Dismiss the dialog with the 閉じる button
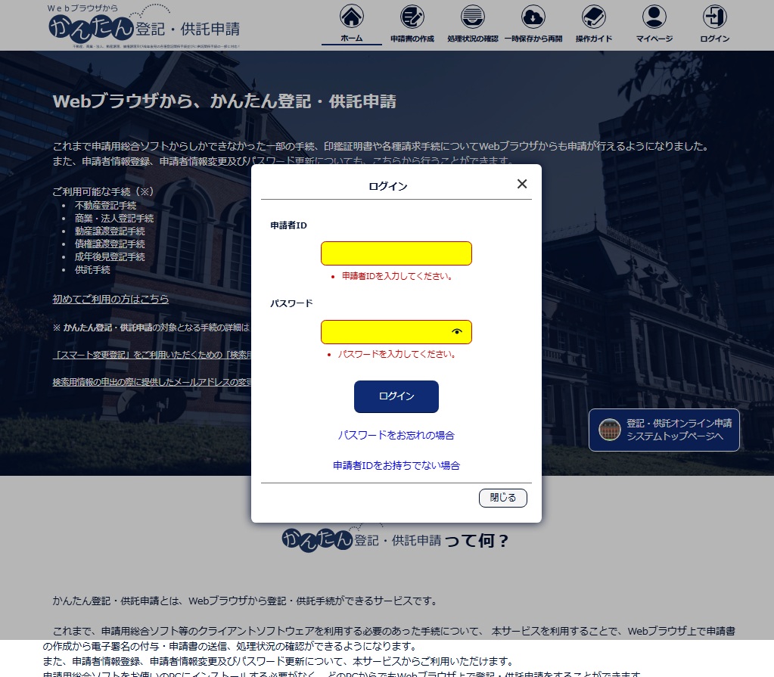 point(502,498)
